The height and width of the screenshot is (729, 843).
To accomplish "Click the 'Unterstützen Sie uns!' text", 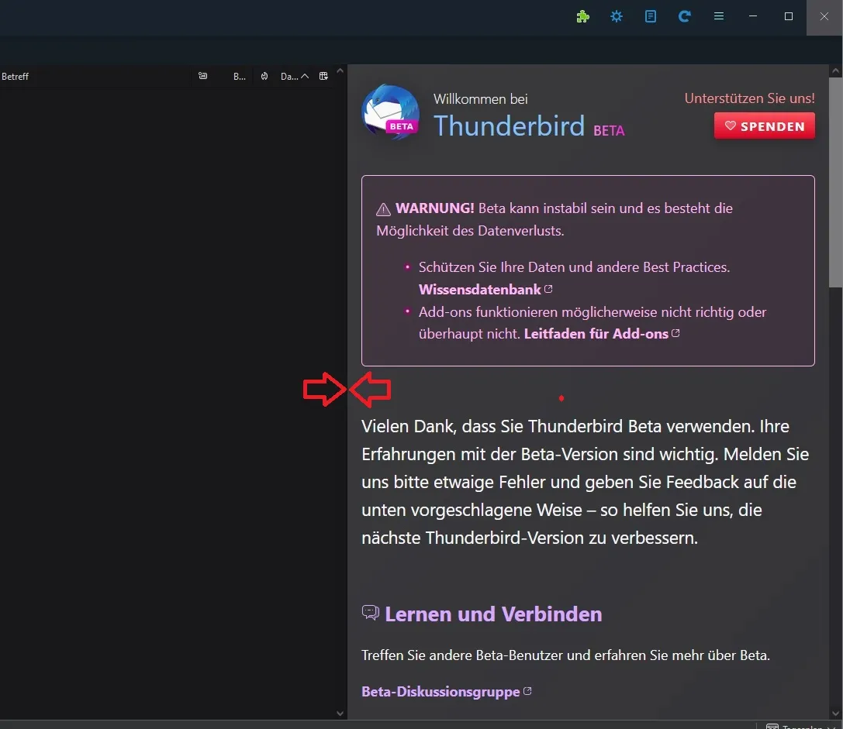I will (x=749, y=98).
